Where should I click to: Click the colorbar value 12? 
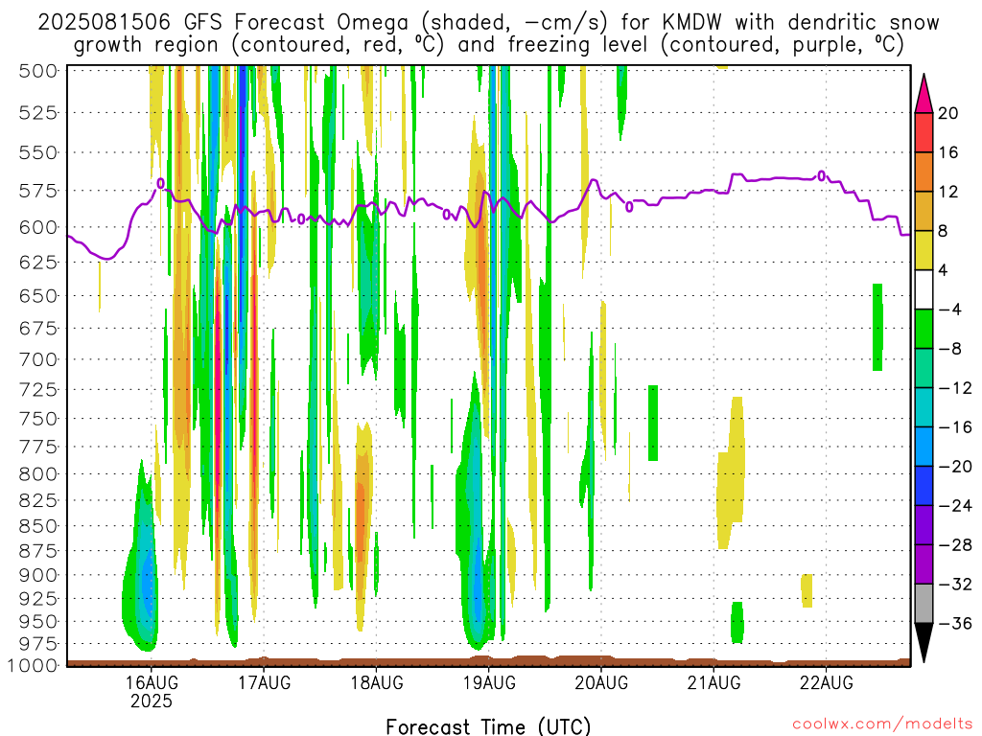tap(948, 192)
